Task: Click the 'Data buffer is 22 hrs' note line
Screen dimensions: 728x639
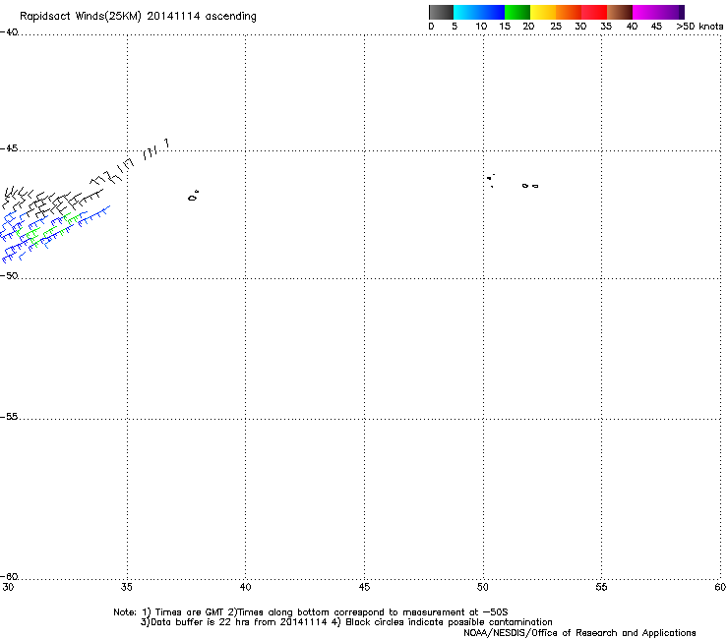Action: [346, 622]
